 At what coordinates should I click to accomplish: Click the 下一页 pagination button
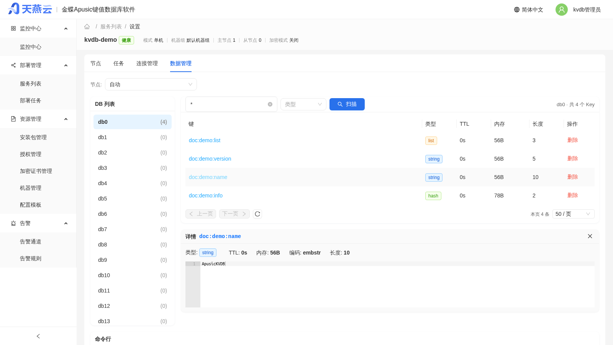[234, 214]
